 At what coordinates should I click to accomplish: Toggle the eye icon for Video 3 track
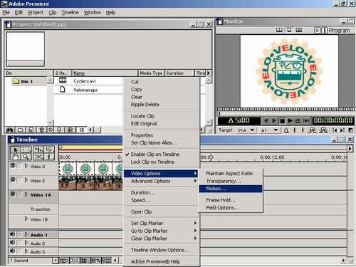click(13, 166)
